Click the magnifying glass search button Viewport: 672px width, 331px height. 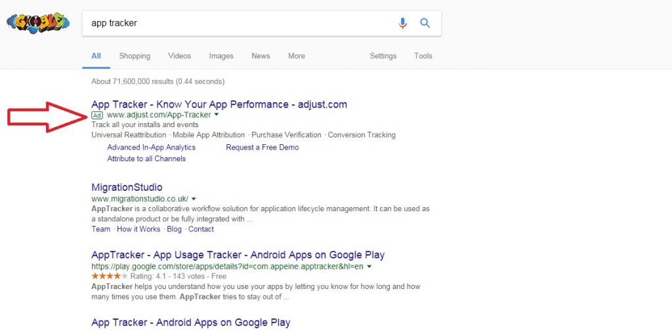[425, 23]
